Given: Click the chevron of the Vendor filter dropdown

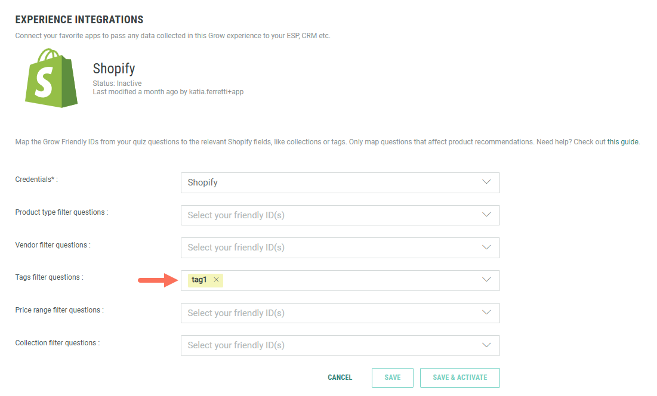Looking at the screenshot, I should click(x=486, y=247).
